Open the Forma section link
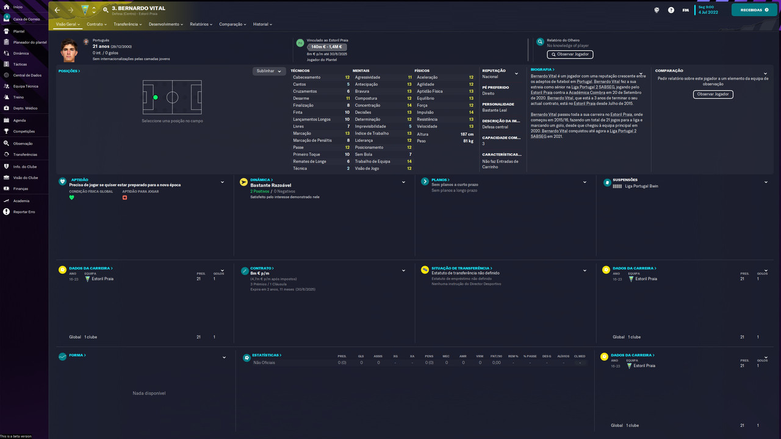The width and height of the screenshot is (781, 439). pos(77,355)
